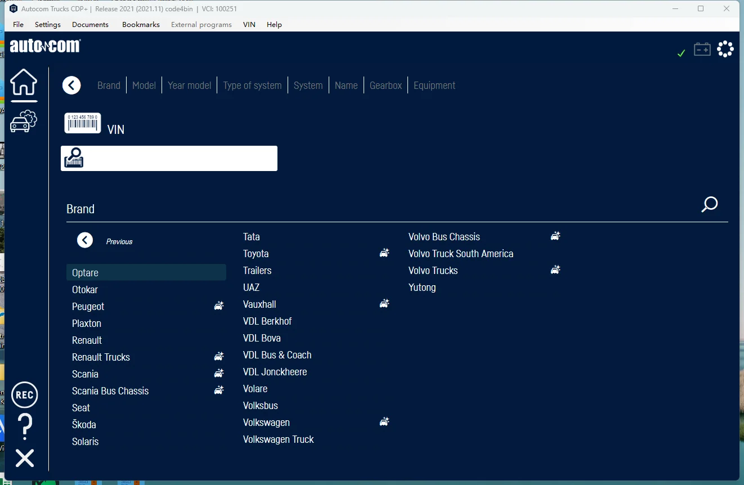The width and height of the screenshot is (744, 485).
Task: Select Škoda brand
Action: (84, 425)
